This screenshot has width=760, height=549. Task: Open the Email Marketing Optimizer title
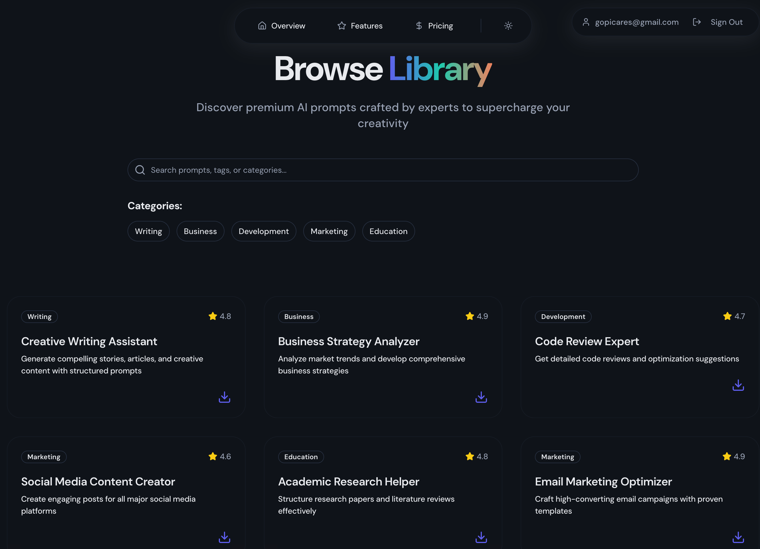[x=603, y=481]
